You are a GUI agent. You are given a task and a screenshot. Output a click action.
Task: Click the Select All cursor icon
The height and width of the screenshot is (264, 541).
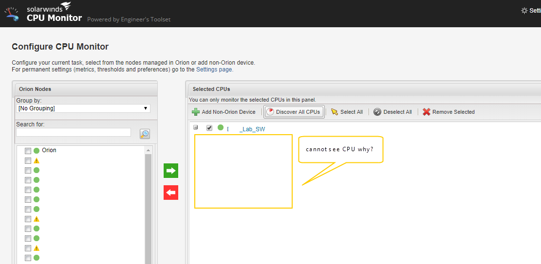[335, 112]
